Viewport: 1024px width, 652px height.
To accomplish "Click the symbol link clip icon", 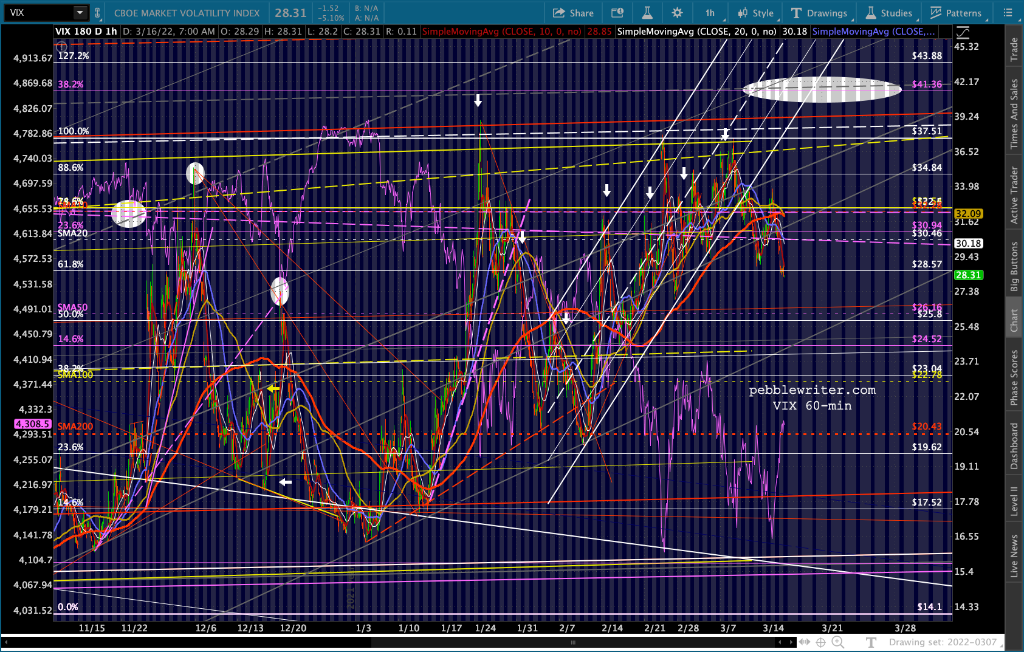I will [x=97, y=13].
